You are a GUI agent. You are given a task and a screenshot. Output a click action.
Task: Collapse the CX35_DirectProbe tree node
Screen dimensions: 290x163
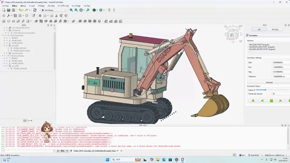(x=3, y=35)
